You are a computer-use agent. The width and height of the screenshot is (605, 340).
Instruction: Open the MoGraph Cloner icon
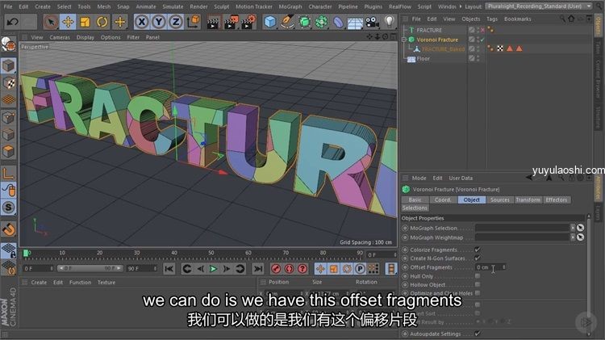click(x=321, y=22)
